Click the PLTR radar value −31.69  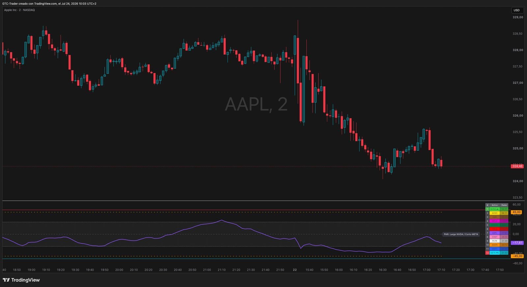504,241
